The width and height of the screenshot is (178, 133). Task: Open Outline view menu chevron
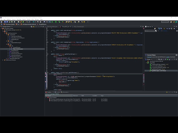(x=172, y=59)
